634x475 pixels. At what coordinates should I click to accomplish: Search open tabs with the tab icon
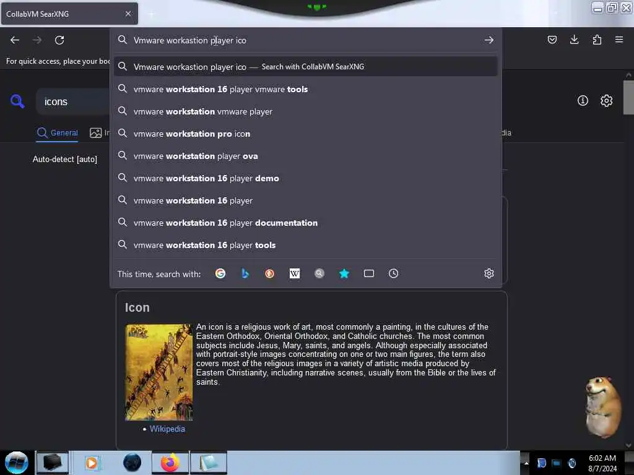[x=369, y=273]
